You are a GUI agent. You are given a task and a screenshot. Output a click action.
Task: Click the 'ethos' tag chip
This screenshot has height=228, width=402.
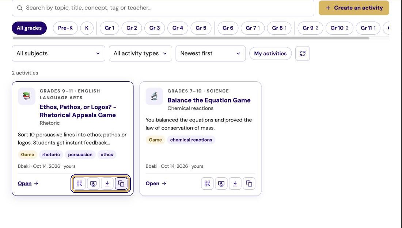click(x=107, y=155)
